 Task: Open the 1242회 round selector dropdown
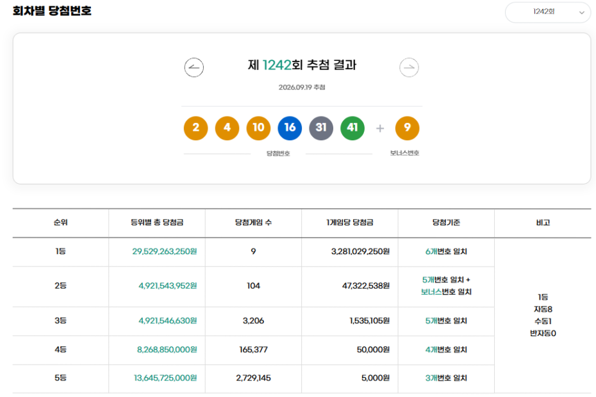(548, 12)
